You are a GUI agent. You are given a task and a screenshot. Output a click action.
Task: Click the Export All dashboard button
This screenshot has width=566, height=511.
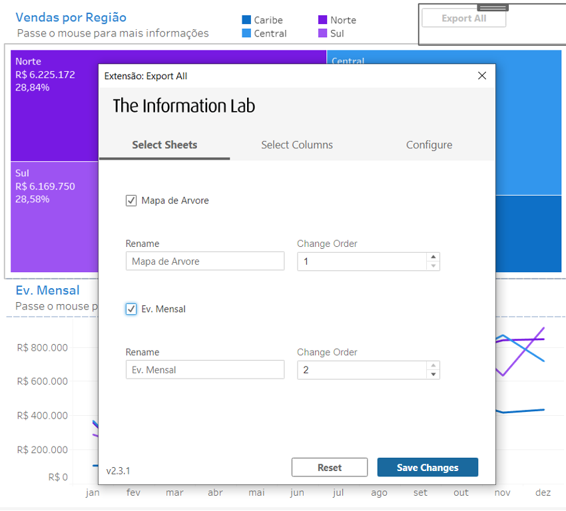(464, 19)
